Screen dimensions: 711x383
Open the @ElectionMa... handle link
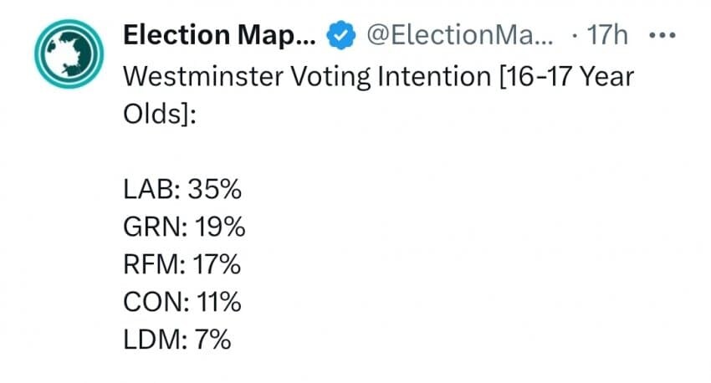(460, 35)
